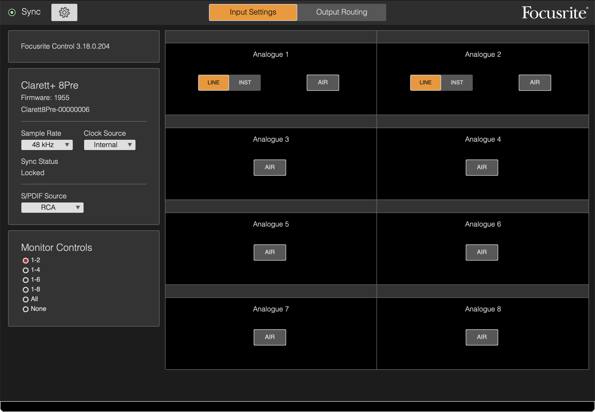The height and width of the screenshot is (412, 595).
Task: Set Analogue 2 to LINE
Action: pyautogui.click(x=426, y=83)
